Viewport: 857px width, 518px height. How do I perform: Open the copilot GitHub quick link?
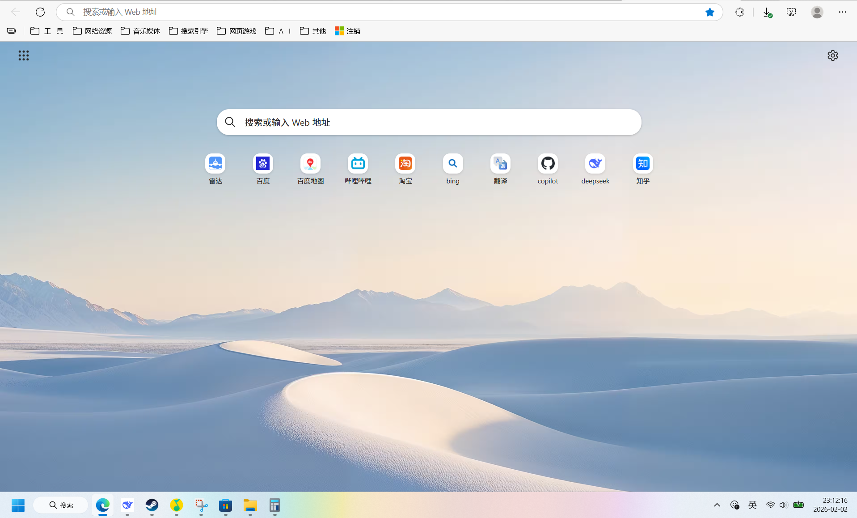click(x=548, y=169)
